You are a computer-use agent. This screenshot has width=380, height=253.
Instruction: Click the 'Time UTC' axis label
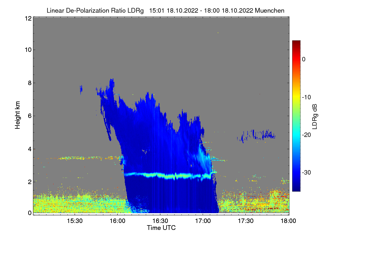pos(161,228)
